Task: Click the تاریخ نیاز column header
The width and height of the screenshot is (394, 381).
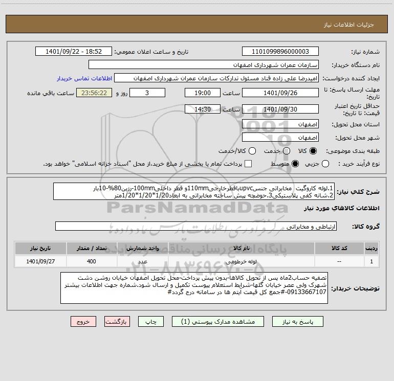Action: pos(40,248)
